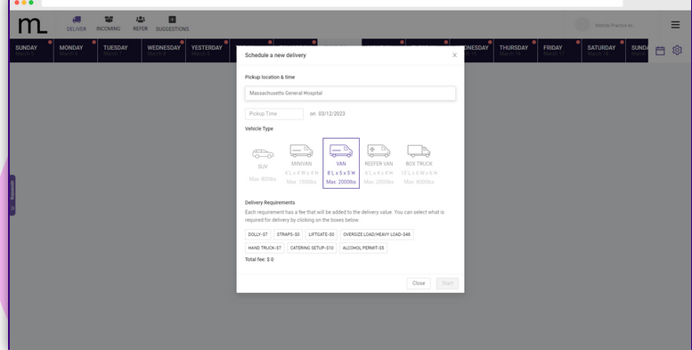Open the Deliver section
The height and width of the screenshot is (350, 692).
[x=77, y=24]
